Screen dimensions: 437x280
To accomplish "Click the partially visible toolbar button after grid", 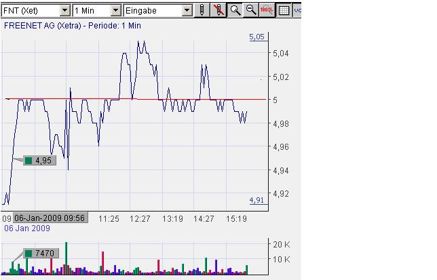I will [297, 11].
